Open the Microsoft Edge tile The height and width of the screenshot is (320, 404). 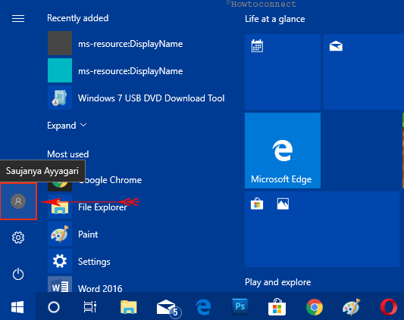tap(283, 151)
